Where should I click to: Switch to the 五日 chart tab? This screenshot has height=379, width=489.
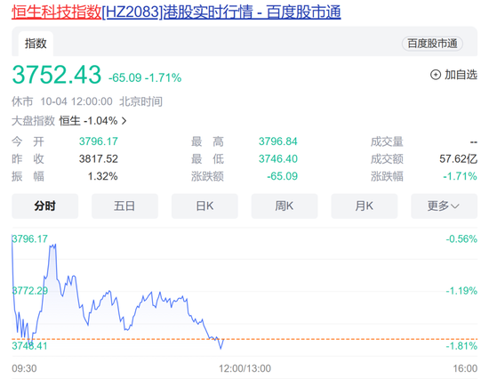click(x=124, y=206)
